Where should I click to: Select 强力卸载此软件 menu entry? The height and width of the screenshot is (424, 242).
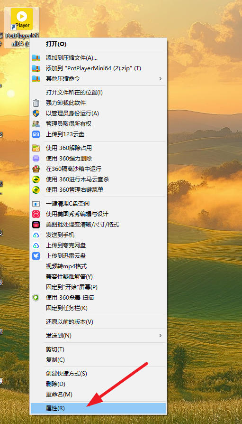pyautogui.click(x=98, y=103)
